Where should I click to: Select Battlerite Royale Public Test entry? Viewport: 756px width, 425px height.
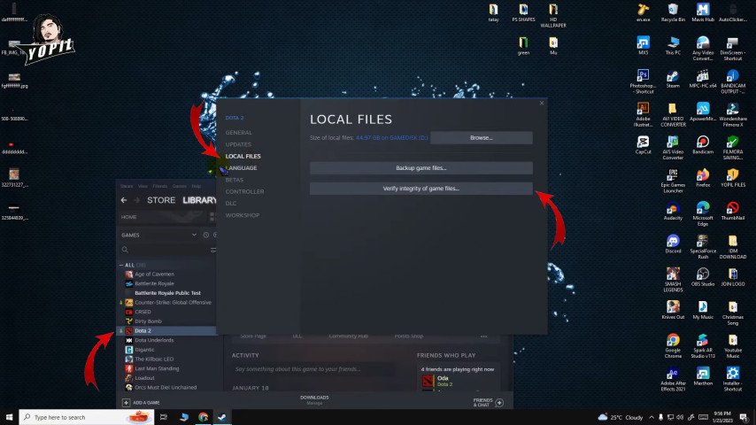click(167, 293)
